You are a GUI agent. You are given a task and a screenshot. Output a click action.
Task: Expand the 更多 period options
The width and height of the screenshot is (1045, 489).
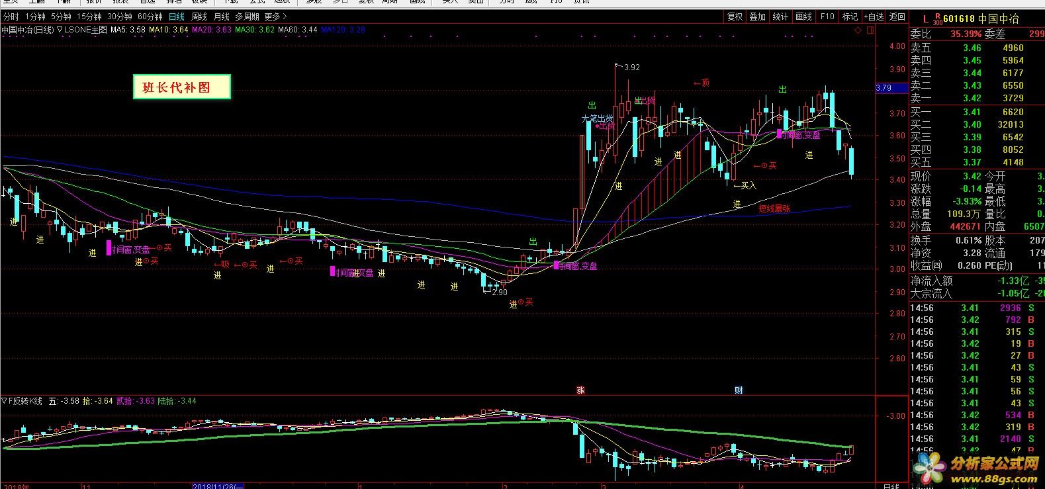[275, 17]
